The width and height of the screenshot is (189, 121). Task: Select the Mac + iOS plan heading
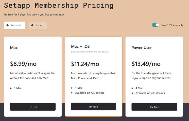(x=80, y=46)
